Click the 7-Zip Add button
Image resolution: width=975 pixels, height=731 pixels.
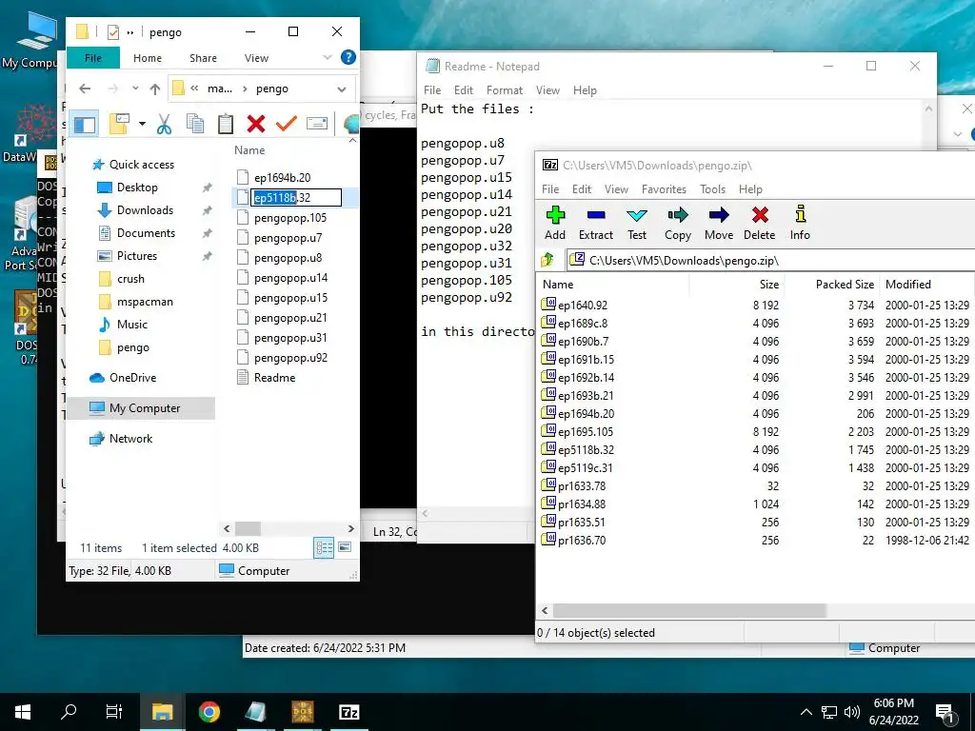point(555,223)
